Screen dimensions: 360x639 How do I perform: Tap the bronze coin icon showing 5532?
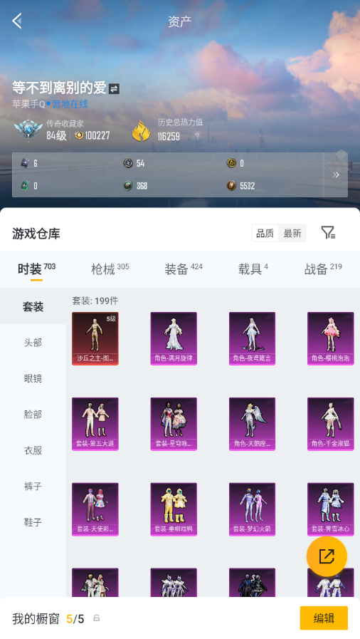click(x=231, y=186)
